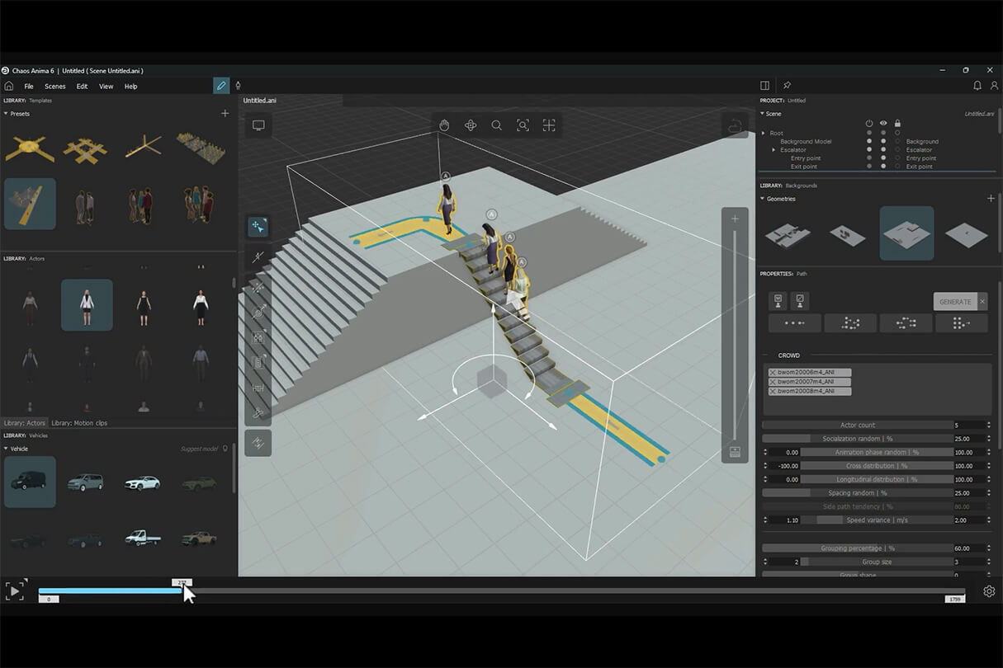Image resolution: width=1003 pixels, height=668 pixels.
Task: Remove bwom20006m4_ANI from crowd list
Action: point(773,373)
